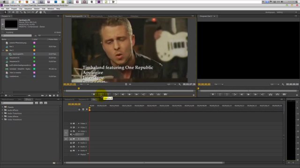
Task: Click Lift button in Program monitor
Action: tap(270, 94)
